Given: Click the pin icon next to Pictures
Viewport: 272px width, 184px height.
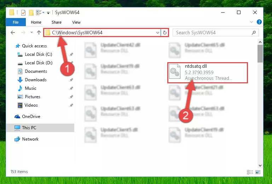Looking at the screenshot, I should coord(71,97).
